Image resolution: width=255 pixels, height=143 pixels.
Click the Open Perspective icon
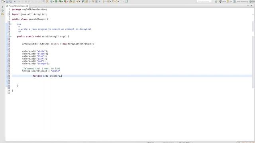tap(216, 2)
